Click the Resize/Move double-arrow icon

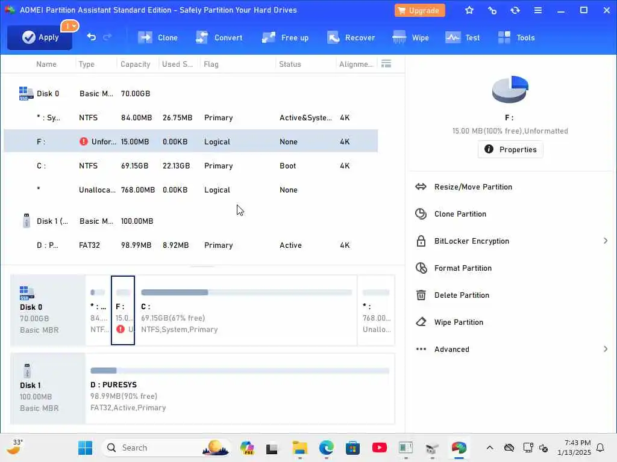pyautogui.click(x=421, y=186)
